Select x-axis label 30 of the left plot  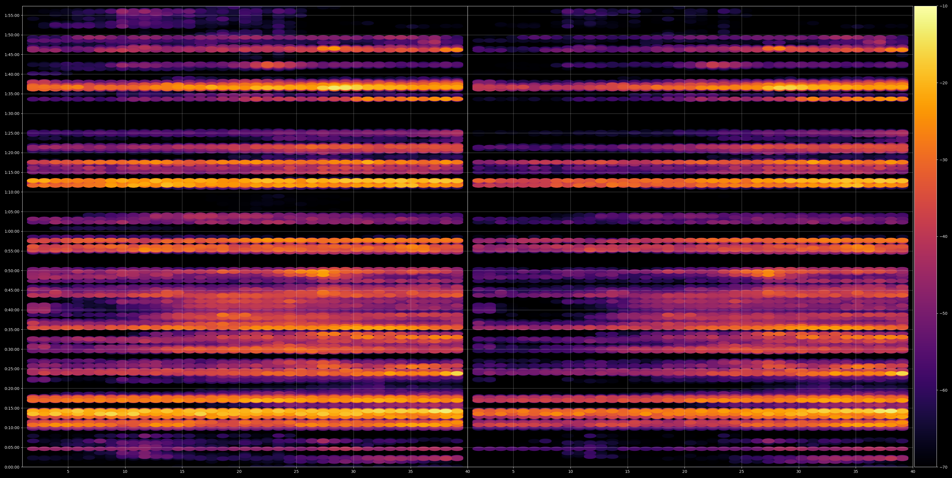[353, 472]
